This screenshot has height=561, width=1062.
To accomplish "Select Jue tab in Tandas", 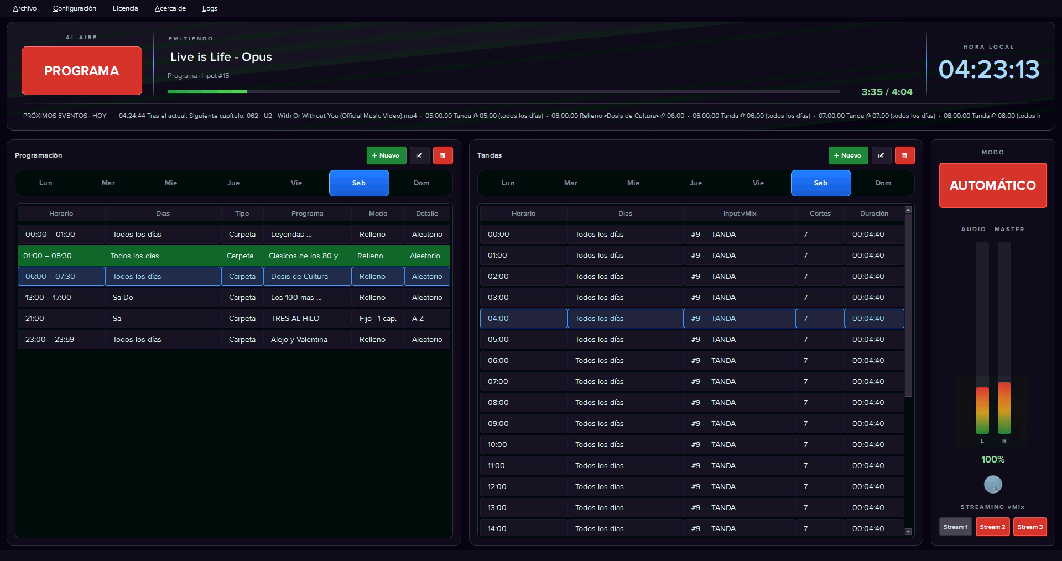I will point(696,183).
